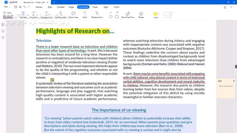Open the bookmarks sidebar panel
The height and width of the screenshot is (133, 237).
3,31
